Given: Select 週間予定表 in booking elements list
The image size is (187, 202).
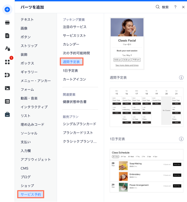Looking at the screenshot, I should point(71,62).
